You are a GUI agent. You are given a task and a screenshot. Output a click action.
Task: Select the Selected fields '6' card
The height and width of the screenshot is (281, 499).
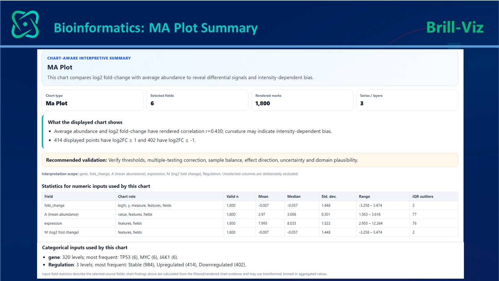coord(197,100)
